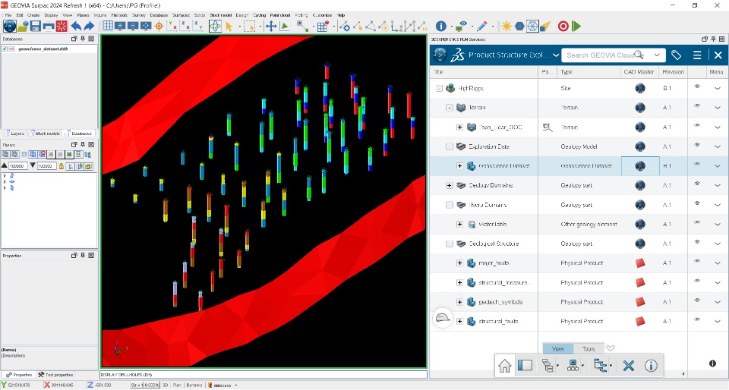
Task: Click the compass icon in PLM header
Action: [440, 55]
